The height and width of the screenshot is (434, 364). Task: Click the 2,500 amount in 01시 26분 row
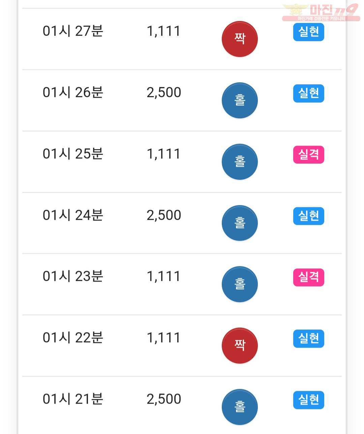(x=164, y=92)
